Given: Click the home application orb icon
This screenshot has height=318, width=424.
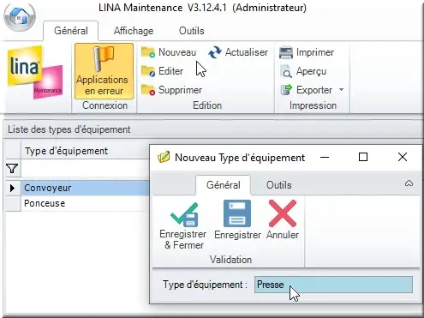Looking at the screenshot, I should click(20, 16).
